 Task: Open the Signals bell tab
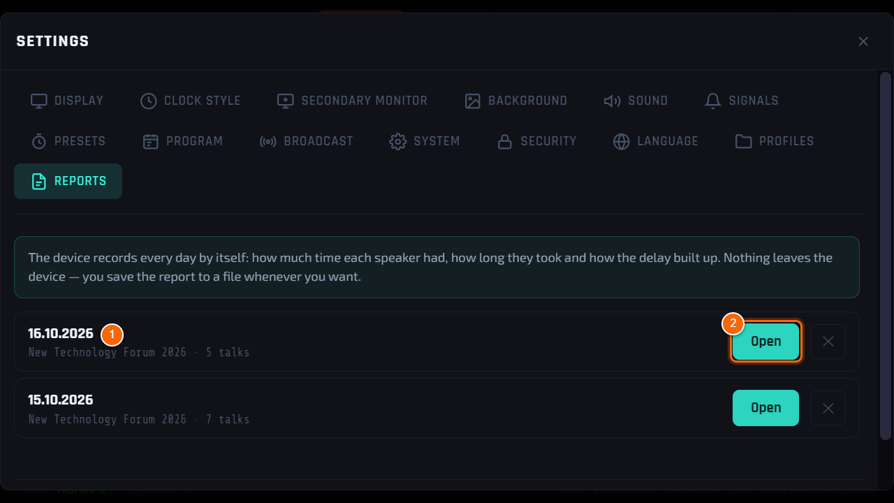coord(742,101)
